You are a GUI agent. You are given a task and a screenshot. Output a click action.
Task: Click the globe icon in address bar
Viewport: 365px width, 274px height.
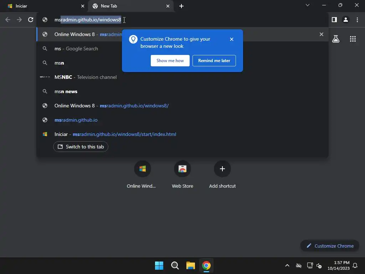coord(45,20)
